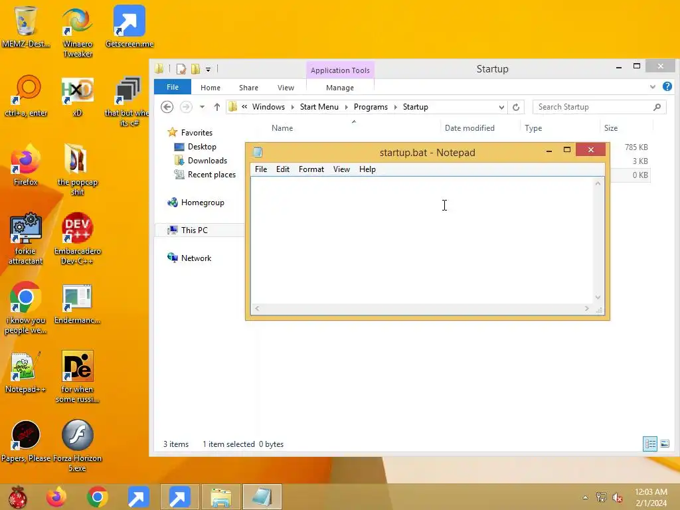The width and height of the screenshot is (680, 510).
Task: Expand the Explorer ribbon chevron
Action: coord(652,87)
